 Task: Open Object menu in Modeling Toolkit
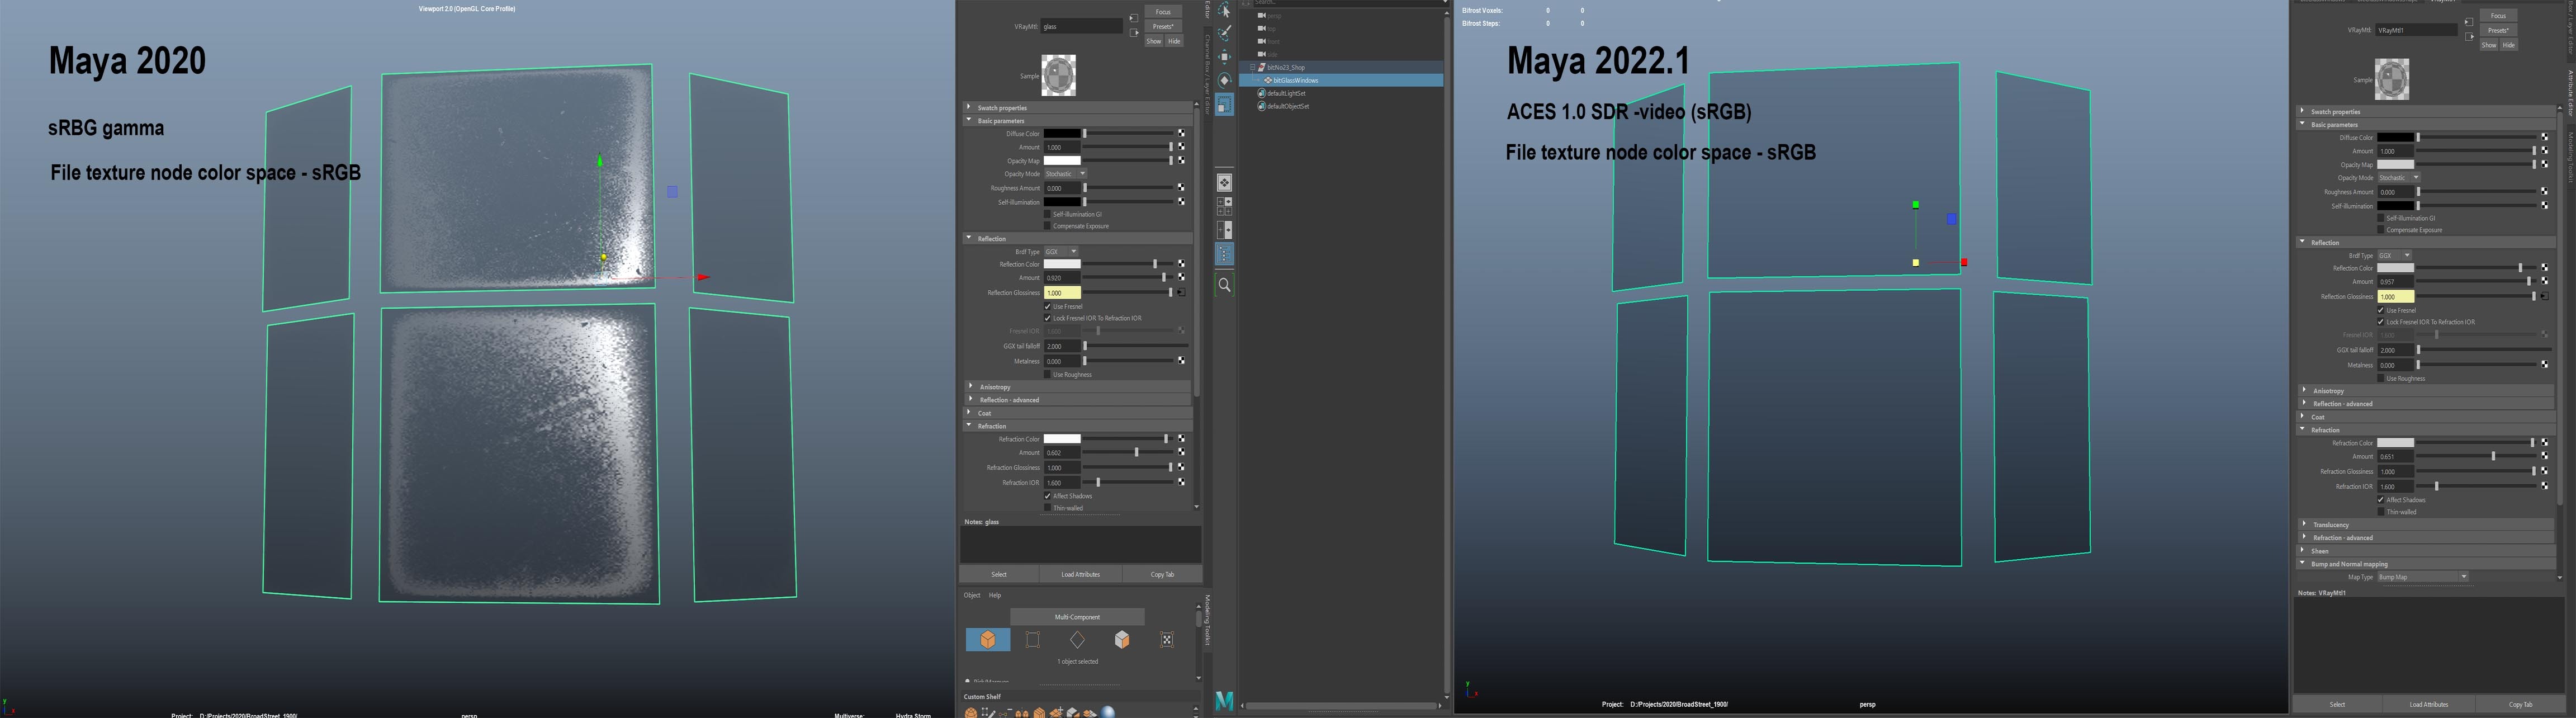[972, 595]
